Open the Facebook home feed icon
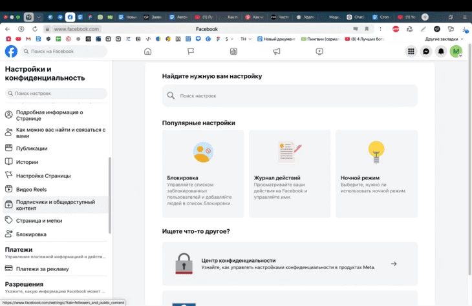The height and width of the screenshot is (306, 472). point(148,52)
